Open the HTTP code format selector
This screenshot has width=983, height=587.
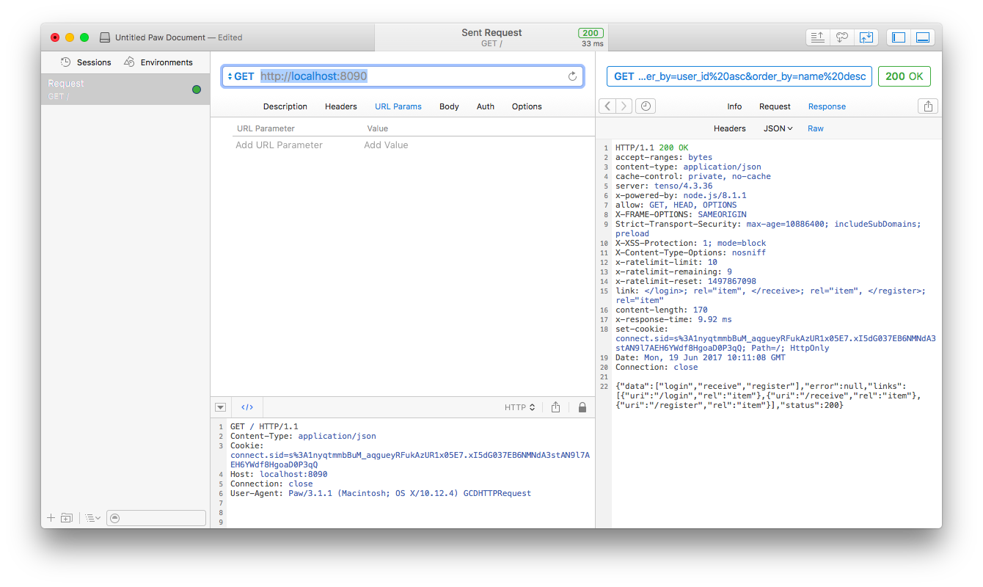point(519,407)
